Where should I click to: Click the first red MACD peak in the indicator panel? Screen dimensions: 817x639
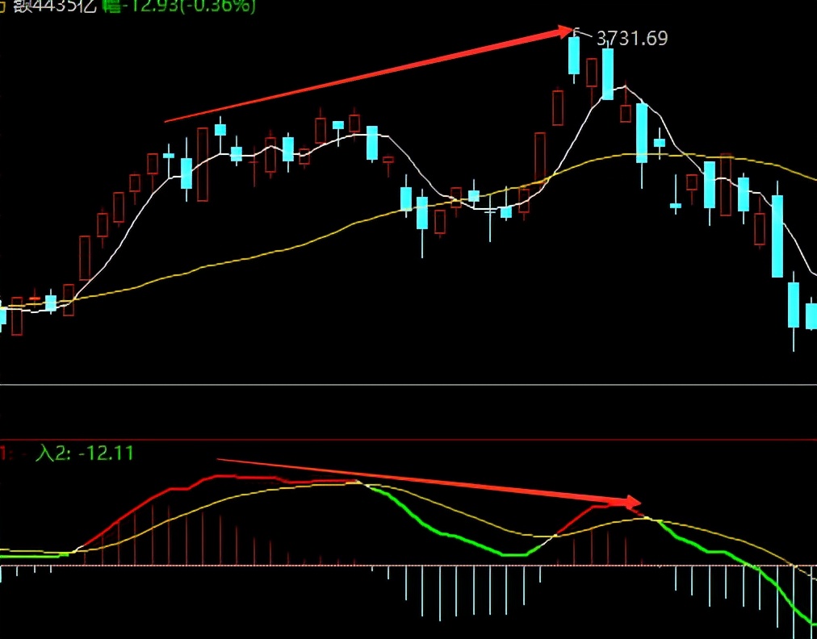click(x=219, y=476)
